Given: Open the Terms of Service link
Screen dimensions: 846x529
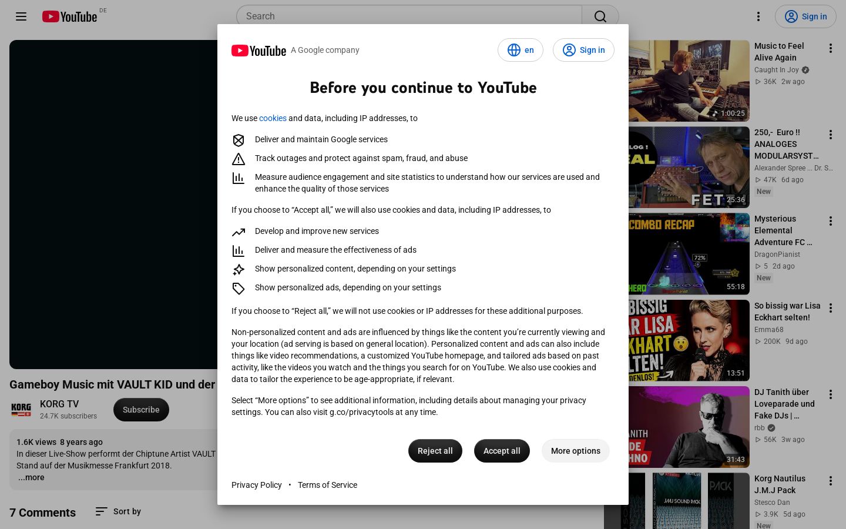Looking at the screenshot, I should 327,485.
